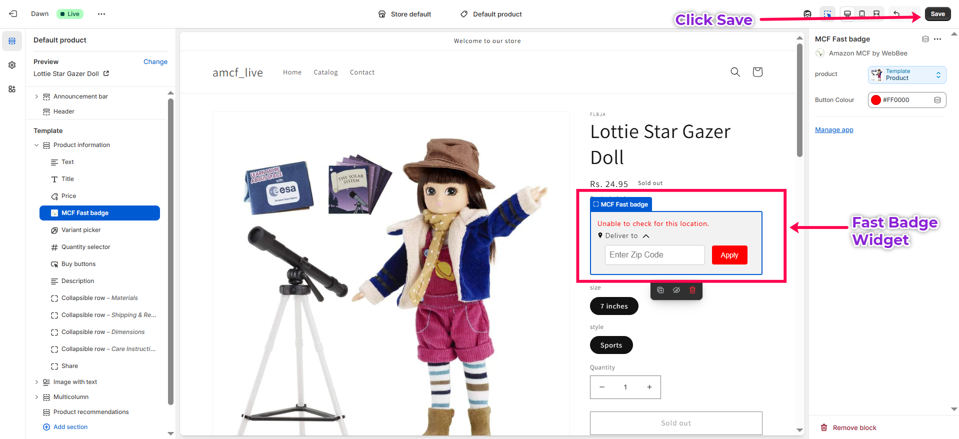Delete block using the red trash icon

[x=692, y=290]
